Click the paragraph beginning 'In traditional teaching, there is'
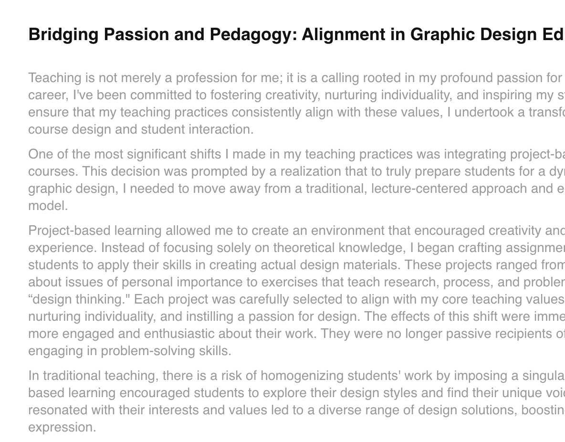Viewport: 565px width, 442px height. point(296,401)
